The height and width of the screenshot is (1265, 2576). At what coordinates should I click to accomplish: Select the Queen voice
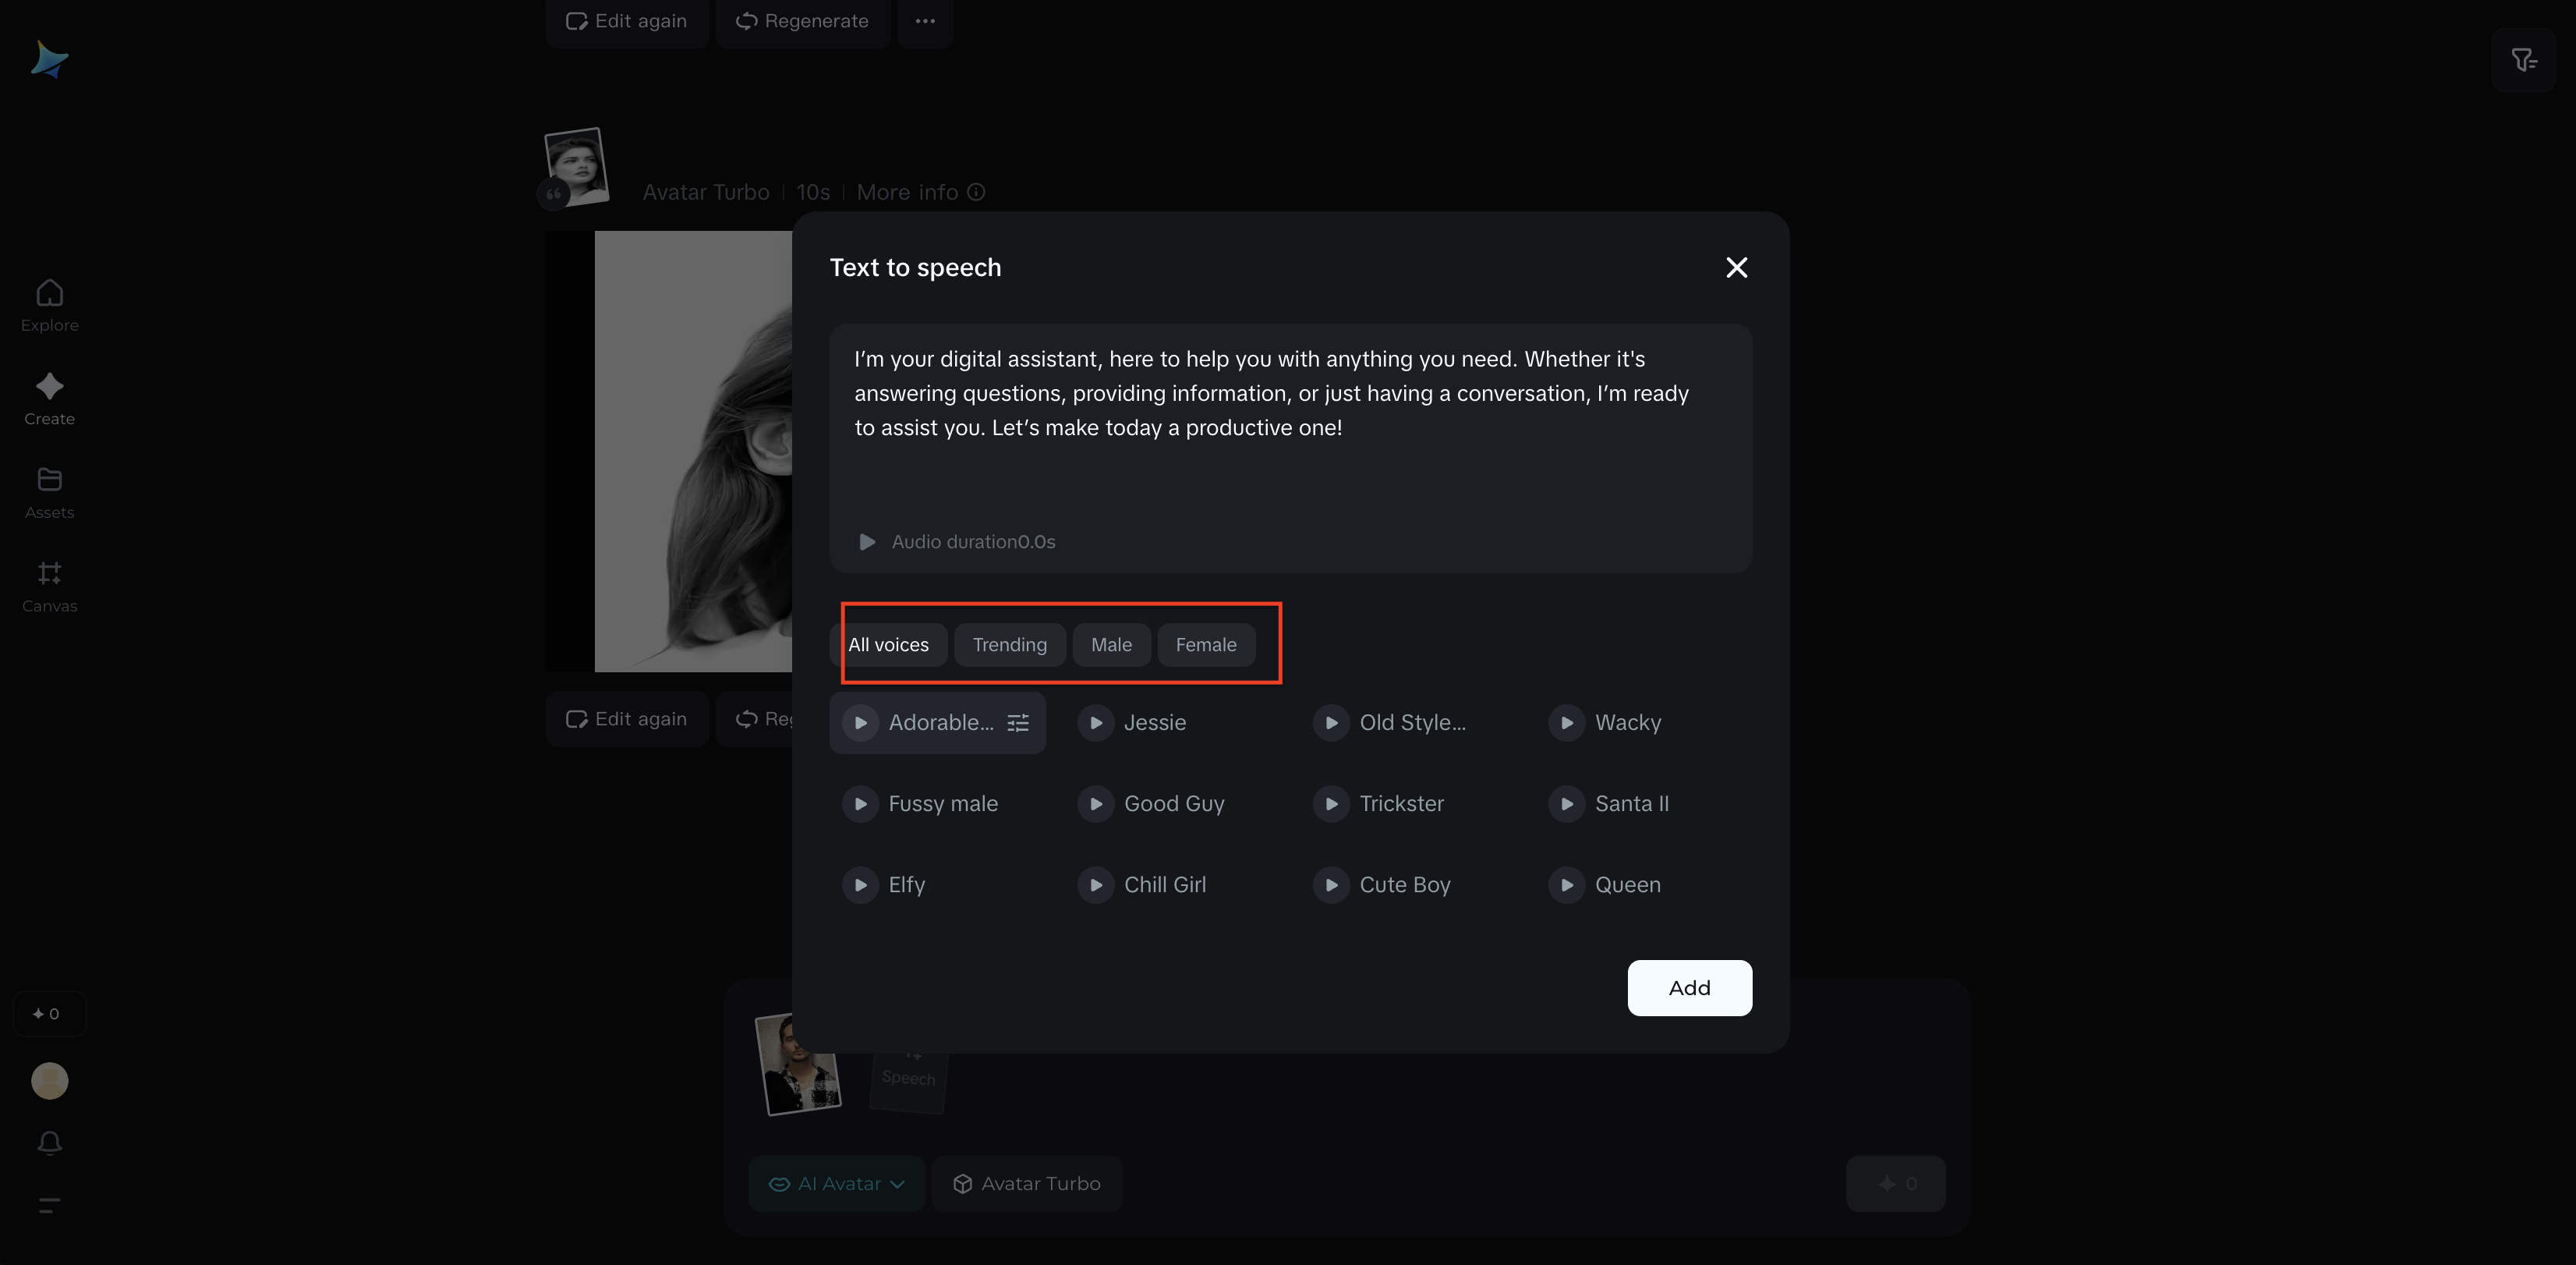(1627, 884)
